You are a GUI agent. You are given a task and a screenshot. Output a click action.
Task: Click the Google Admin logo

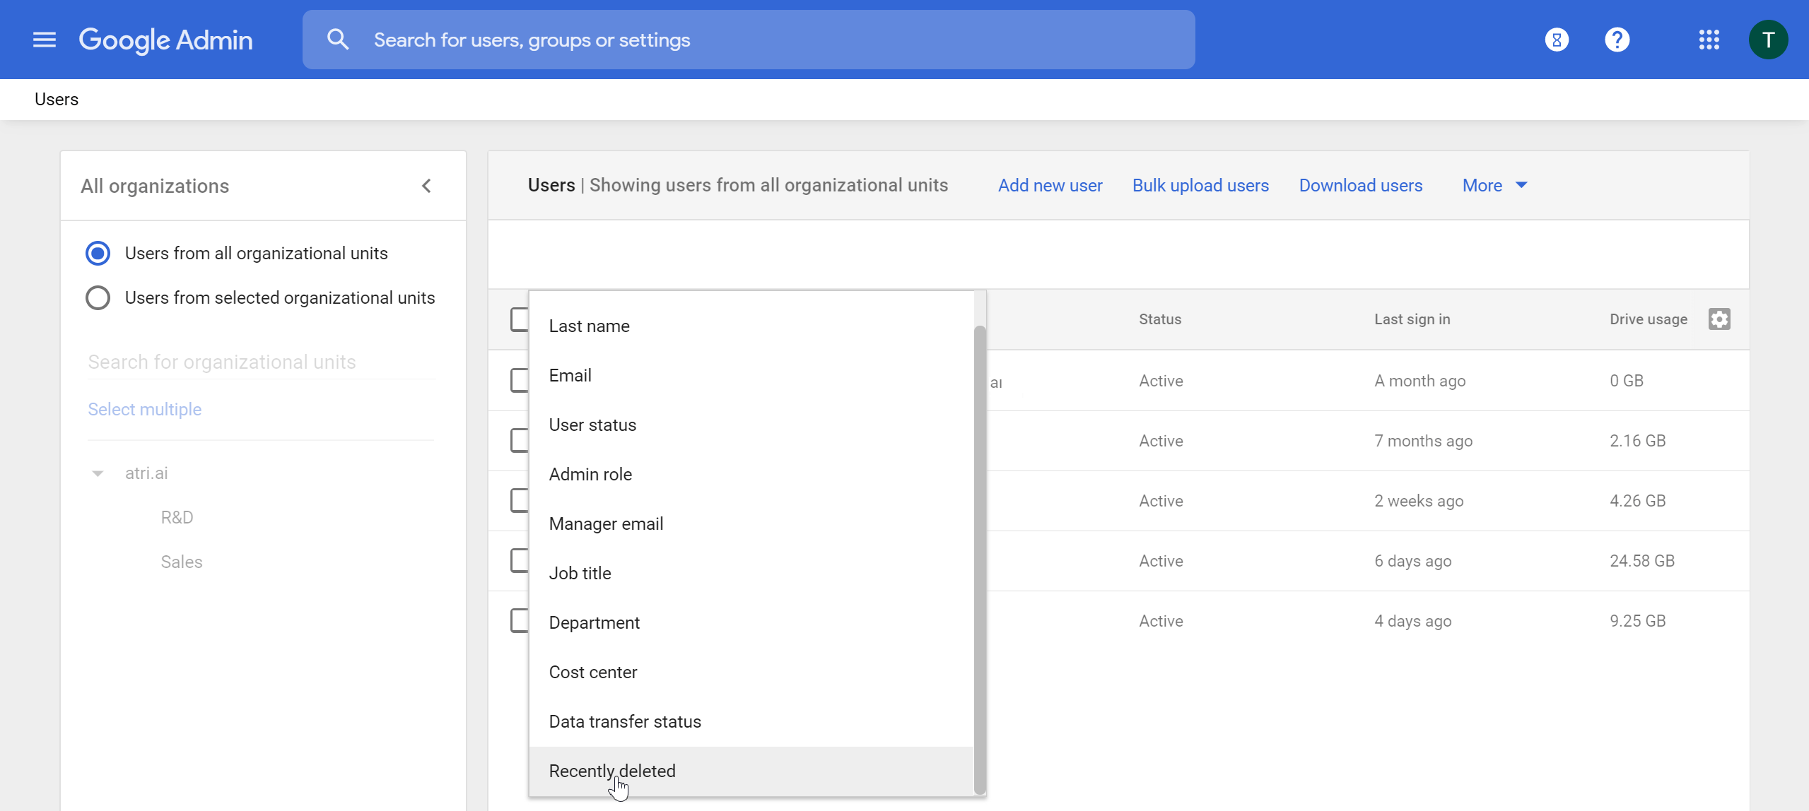pyautogui.click(x=166, y=40)
